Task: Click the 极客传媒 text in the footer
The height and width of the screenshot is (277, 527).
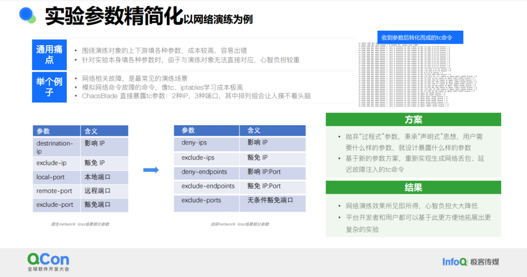Action: [x=485, y=262]
